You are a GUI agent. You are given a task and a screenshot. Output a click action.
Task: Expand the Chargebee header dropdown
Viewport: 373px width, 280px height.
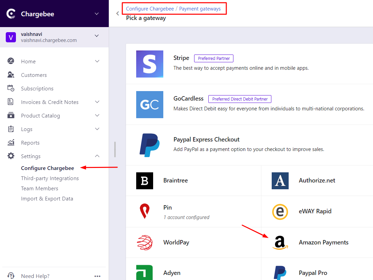click(97, 14)
